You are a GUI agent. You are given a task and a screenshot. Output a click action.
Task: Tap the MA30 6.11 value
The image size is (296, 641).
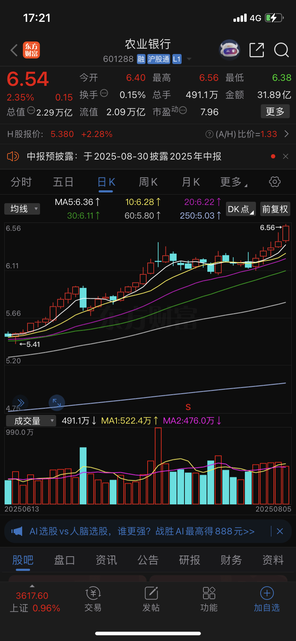[84, 216]
